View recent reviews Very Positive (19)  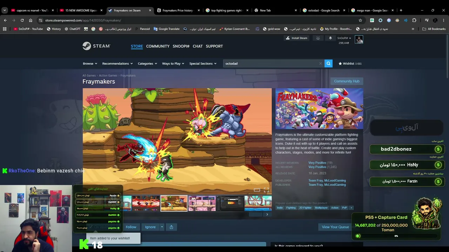pos(320,163)
